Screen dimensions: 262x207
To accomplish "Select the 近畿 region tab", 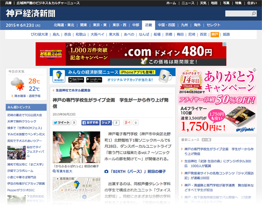I will pyautogui.click(x=148, y=25).
